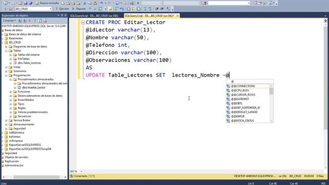Collapse the Programación folder node
The height and width of the screenshot is (185, 329).
(6, 76)
